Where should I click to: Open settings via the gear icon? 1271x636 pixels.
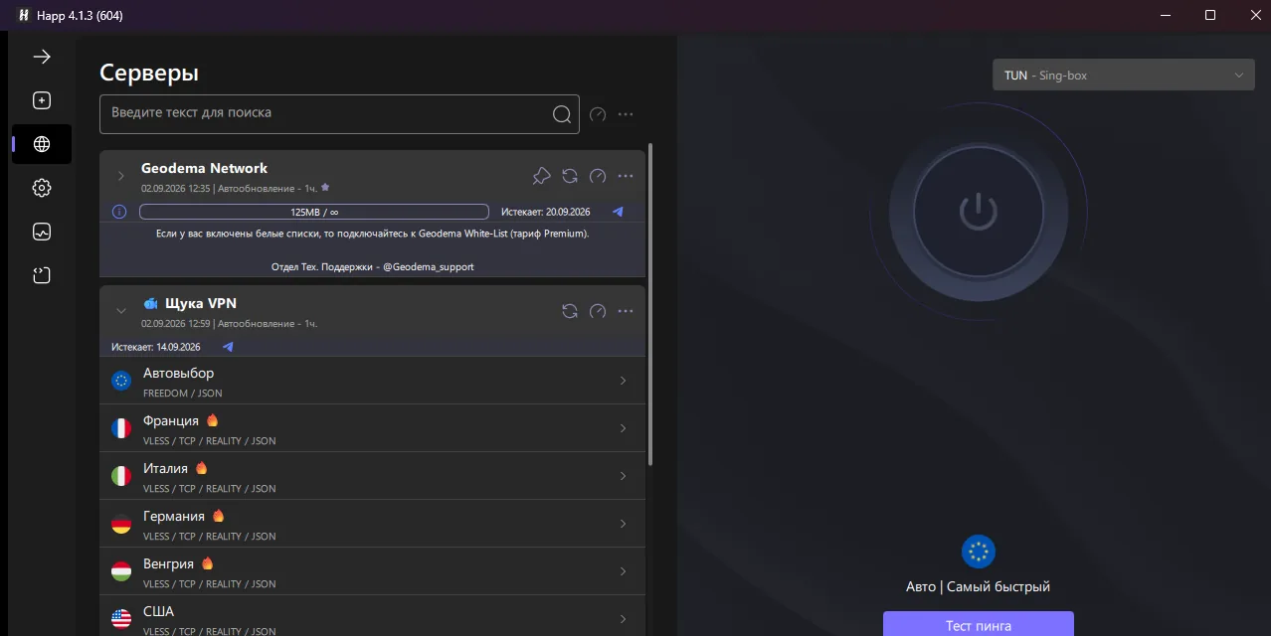tap(42, 188)
